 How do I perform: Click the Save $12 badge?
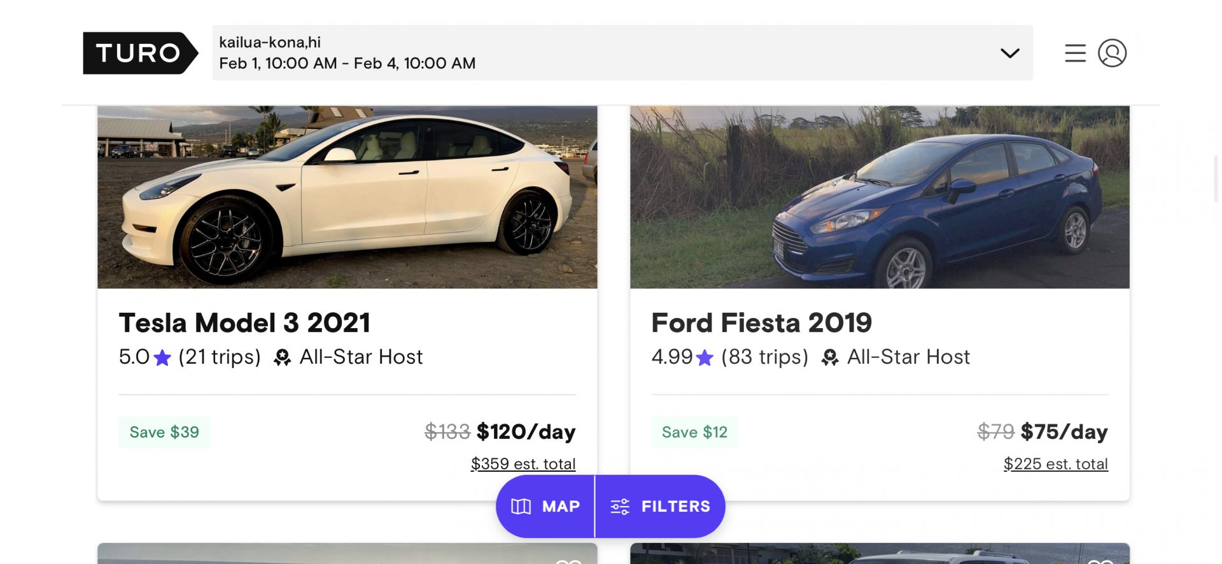click(x=694, y=432)
